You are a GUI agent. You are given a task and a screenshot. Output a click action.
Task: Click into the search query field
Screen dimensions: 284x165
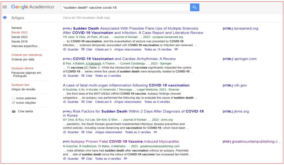pyautogui.click(x=125, y=7)
